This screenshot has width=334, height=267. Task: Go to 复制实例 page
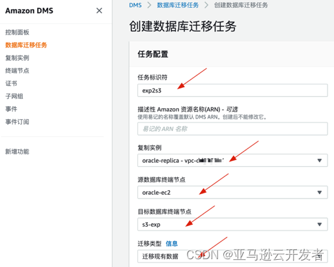tap(17, 58)
